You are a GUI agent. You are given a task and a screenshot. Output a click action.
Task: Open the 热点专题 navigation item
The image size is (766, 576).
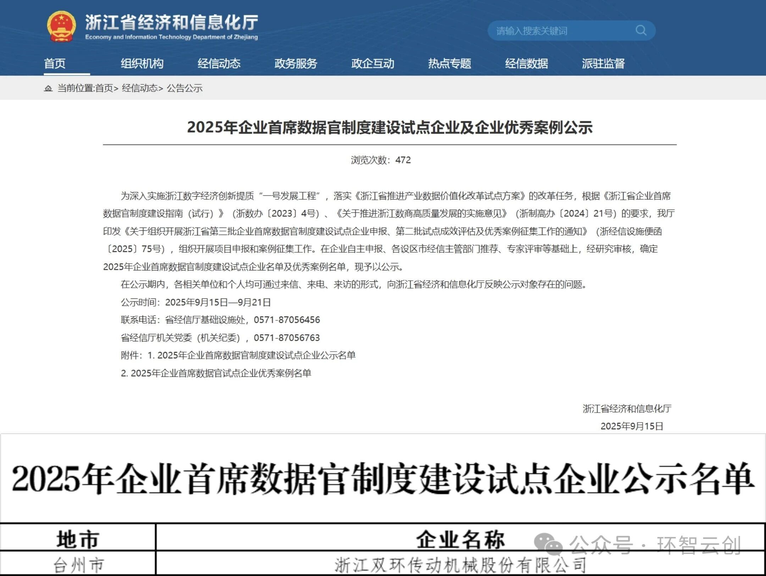(450, 63)
